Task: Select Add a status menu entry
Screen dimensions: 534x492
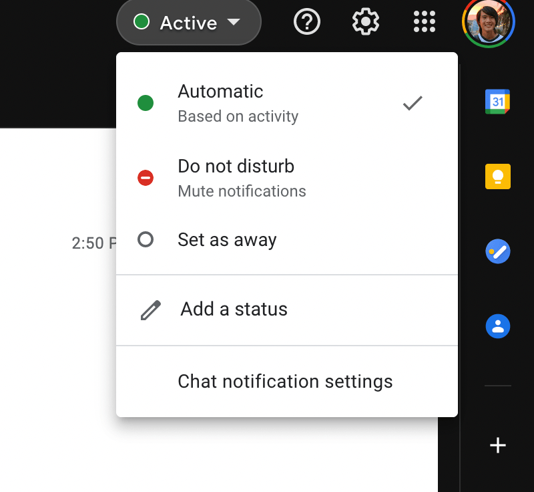Action: click(x=234, y=310)
